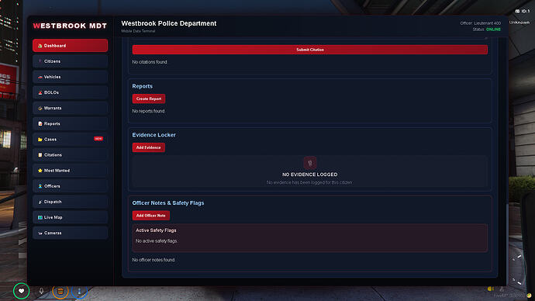535x301 pixels.
Task: Click the Westbrook MDT logo
Action: 70,26
